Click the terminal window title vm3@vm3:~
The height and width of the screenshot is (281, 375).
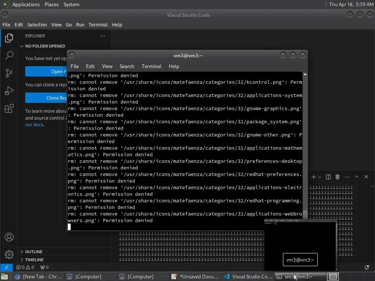tap(188, 56)
